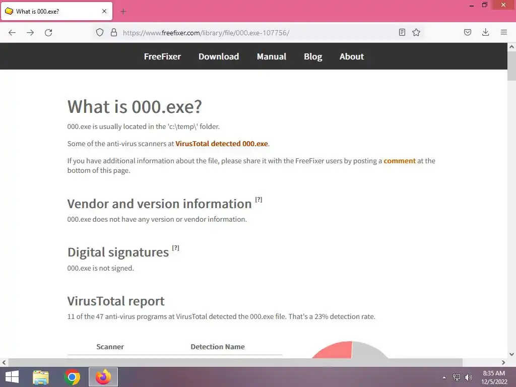This screenshot has height=387, width=516.
Task: Open the About nav menu item
Action: [352, 56]
